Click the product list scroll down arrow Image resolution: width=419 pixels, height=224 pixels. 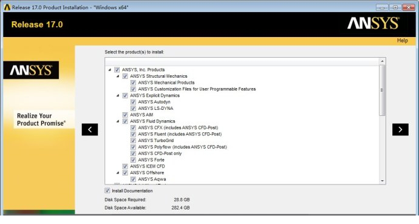(382, 181)
